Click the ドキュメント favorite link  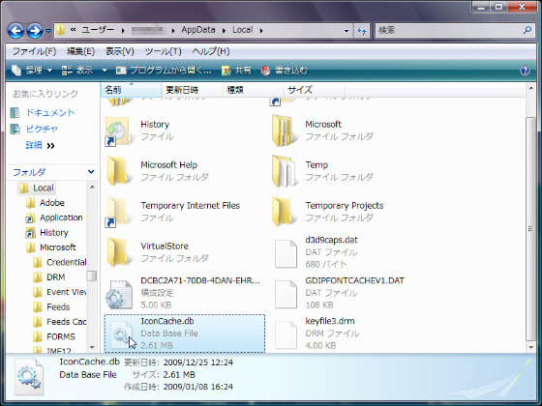(50, 113)
